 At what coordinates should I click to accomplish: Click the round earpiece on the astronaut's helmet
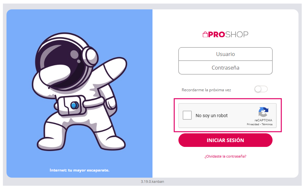click(x=90, y=56)
